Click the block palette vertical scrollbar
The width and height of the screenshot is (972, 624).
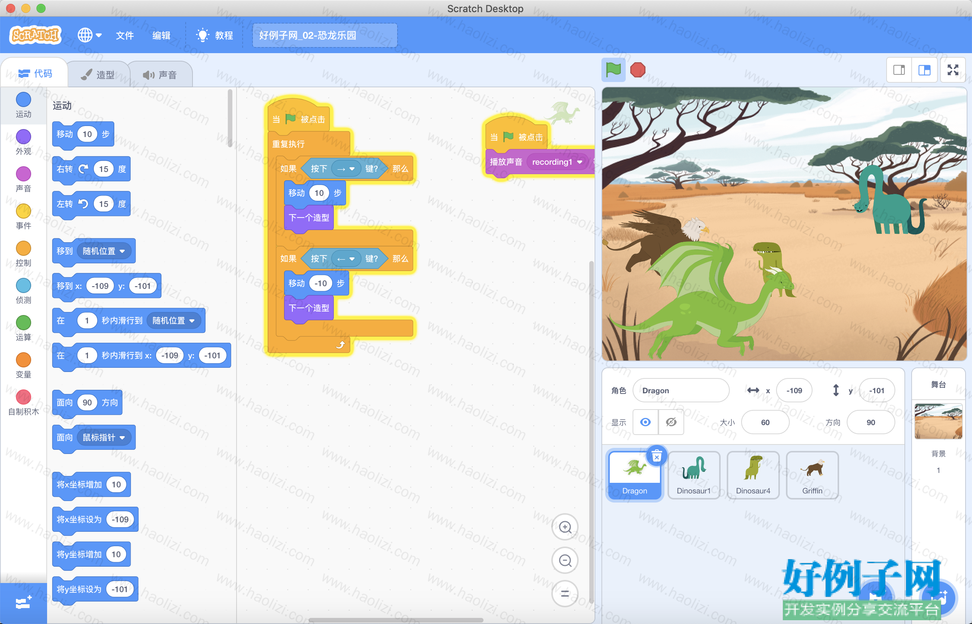pos(230,118)
